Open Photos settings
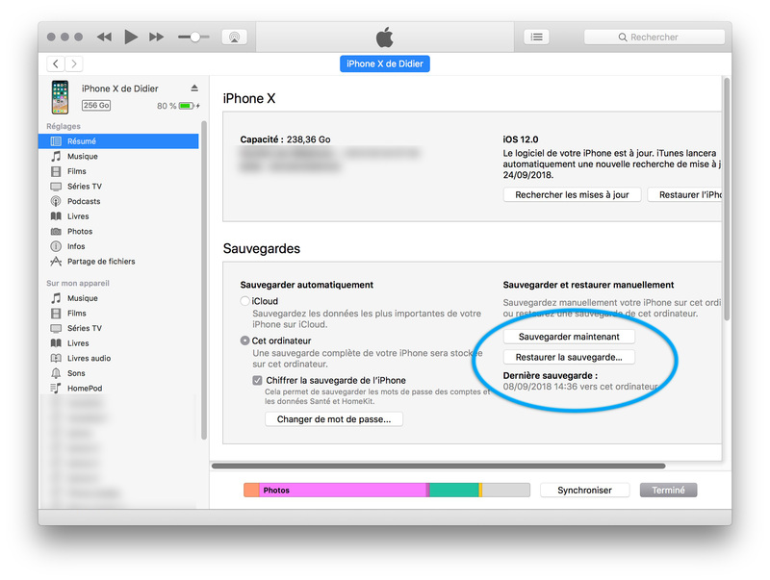 [118, 231]
